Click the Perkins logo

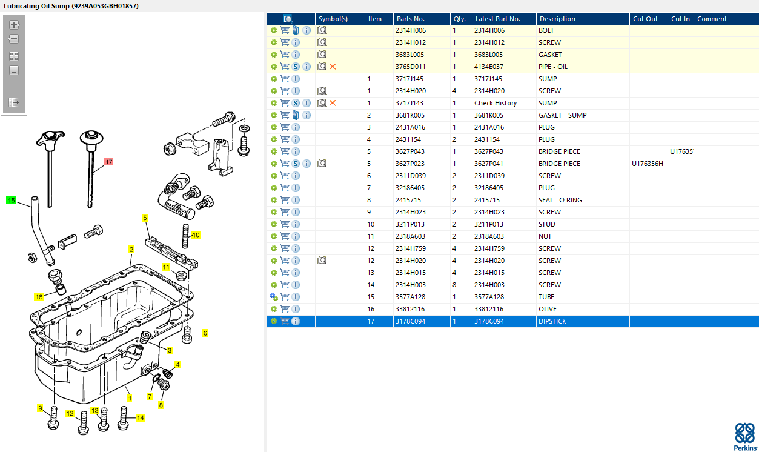tap(744, 436)
